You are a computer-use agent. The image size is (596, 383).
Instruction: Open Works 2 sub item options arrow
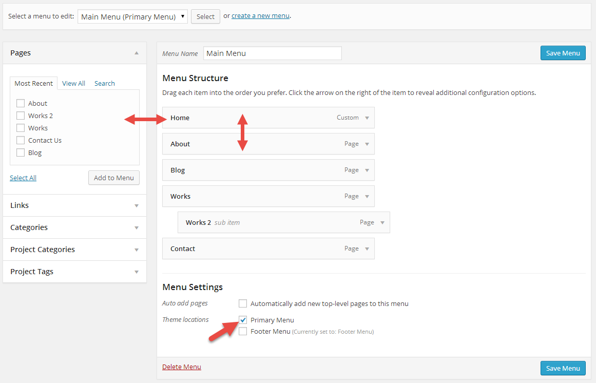pyautogui.click(x=382, y=223)
